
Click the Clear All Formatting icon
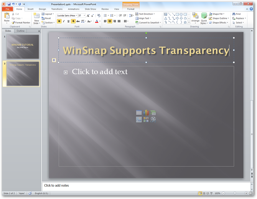[x=99, y=16]
